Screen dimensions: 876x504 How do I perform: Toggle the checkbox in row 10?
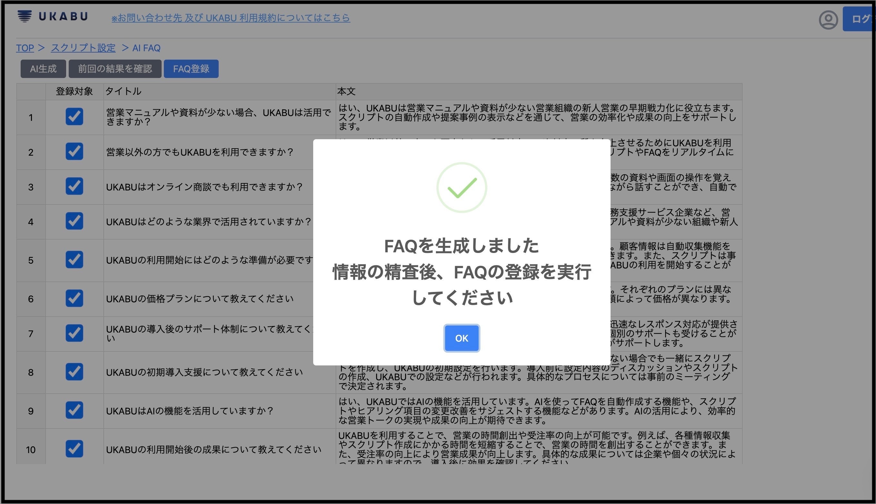[74, 449]
